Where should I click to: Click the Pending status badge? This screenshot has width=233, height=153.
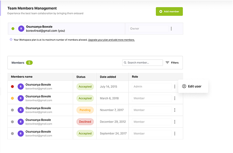tap(85, 110)
